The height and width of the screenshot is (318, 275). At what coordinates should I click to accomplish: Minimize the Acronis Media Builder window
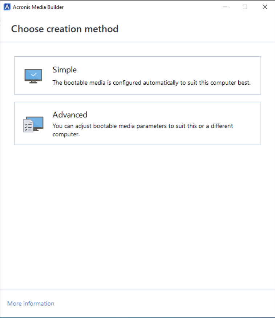tap(225, 7)
